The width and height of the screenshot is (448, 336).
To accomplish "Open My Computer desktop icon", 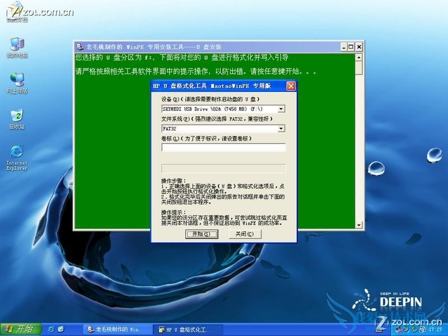I will coord(17,46).
